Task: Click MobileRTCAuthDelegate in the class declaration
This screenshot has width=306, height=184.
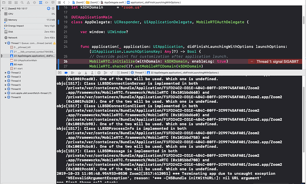Action: [x=220, y=22]
